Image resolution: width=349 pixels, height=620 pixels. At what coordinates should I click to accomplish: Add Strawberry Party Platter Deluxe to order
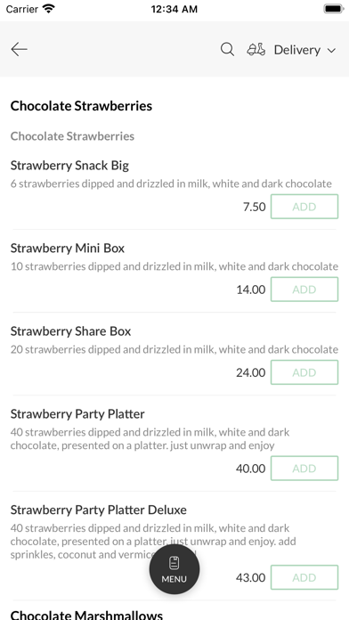tap(304, 577)
